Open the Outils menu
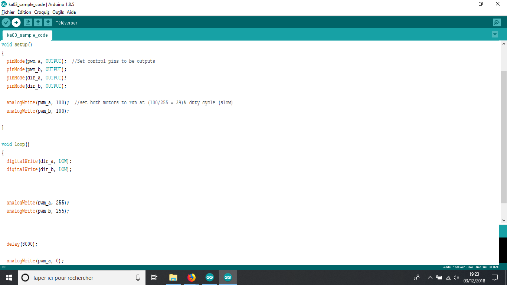The height and width of the screenshot is (285, 507). [x=58, y=12]
